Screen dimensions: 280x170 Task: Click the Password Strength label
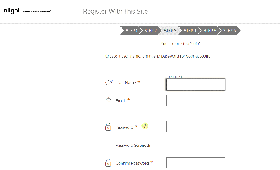coord(133,146)
